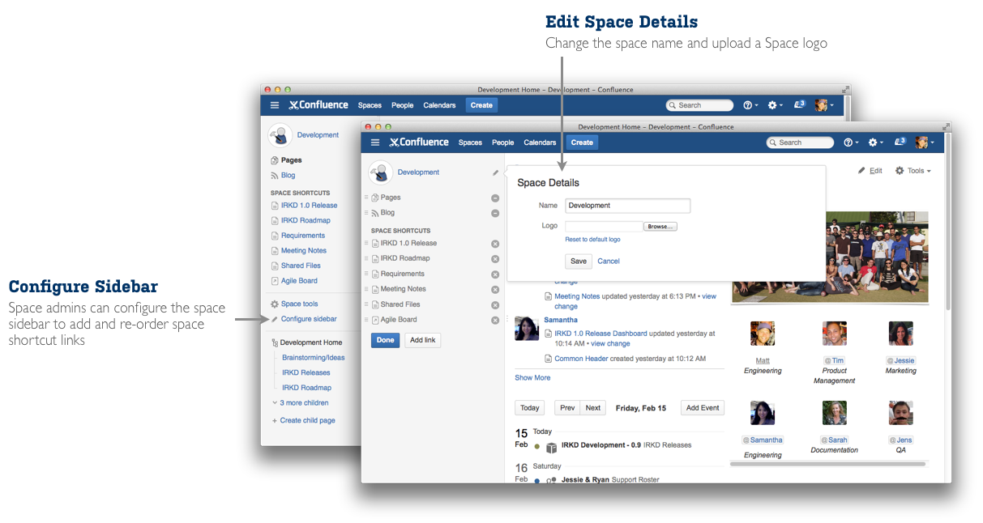Click Create child page in the back window
983x523 pixels.
click(x=302, y=421)
